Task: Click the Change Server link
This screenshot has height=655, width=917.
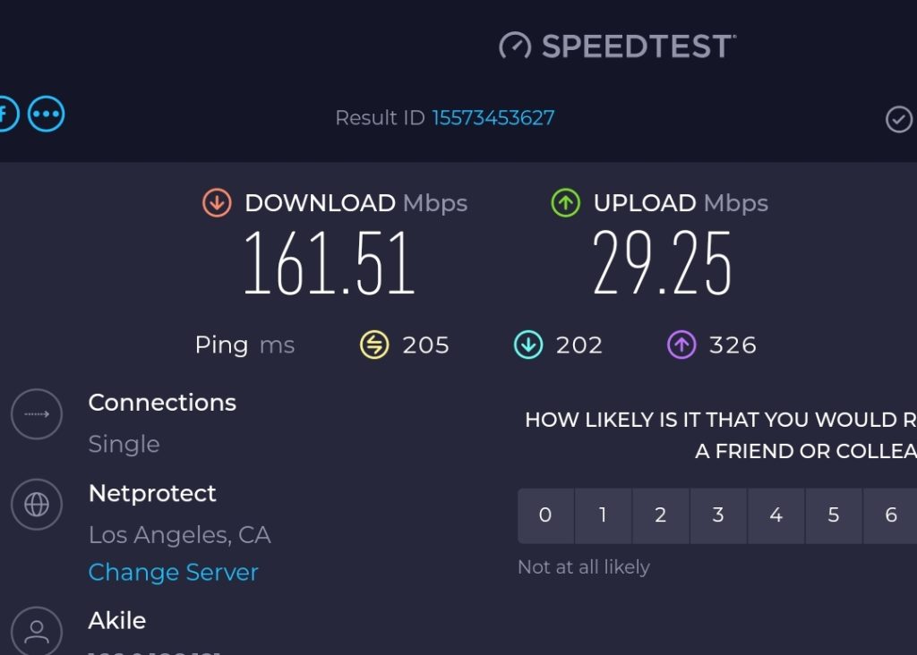Action: click(x=173, y=573)
